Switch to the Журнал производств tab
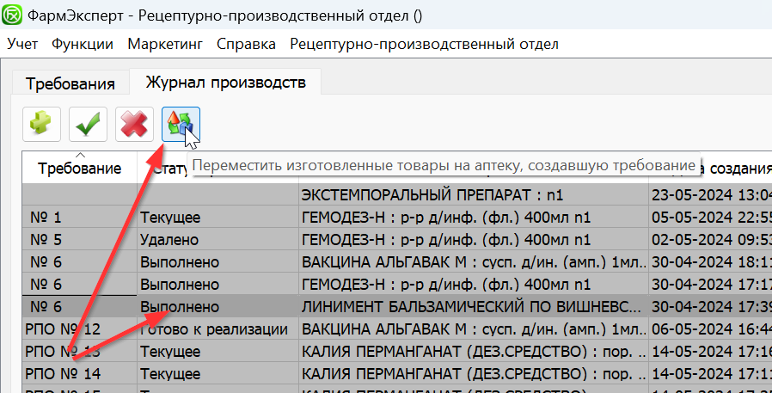The width and height of the screenshot is (772, 393). coord(225,83)
